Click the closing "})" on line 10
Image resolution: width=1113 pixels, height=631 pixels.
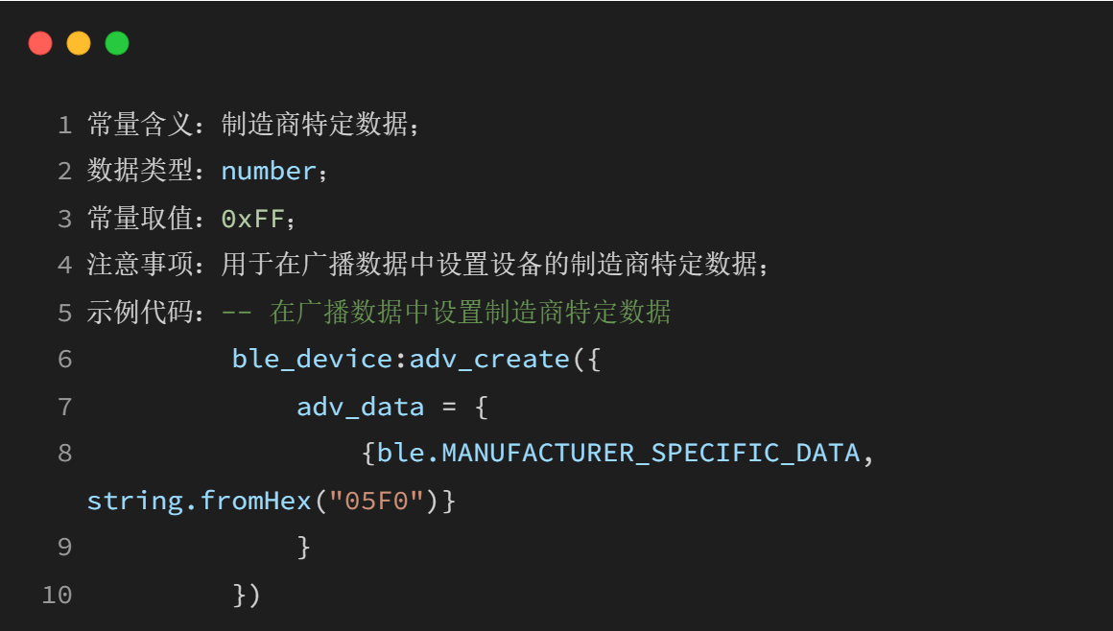coord(247,595)
